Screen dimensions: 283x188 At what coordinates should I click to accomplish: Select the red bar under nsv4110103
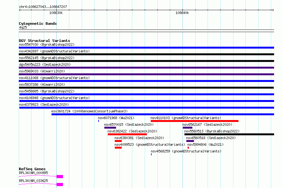tap(195, 121)
